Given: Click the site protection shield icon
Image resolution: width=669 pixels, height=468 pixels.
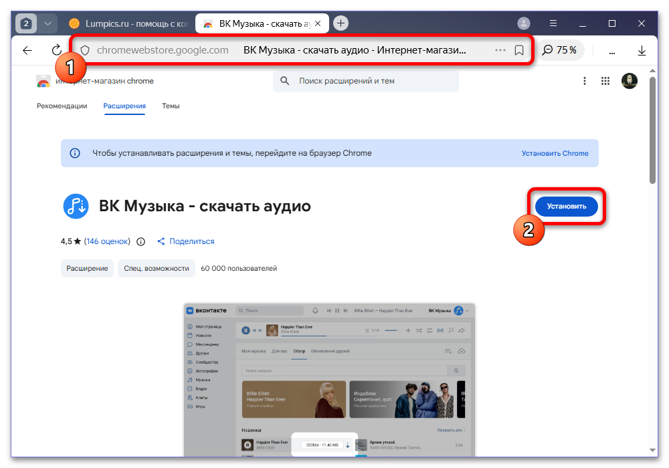Looking at the screenshot, I should click(x=85, y=50).
